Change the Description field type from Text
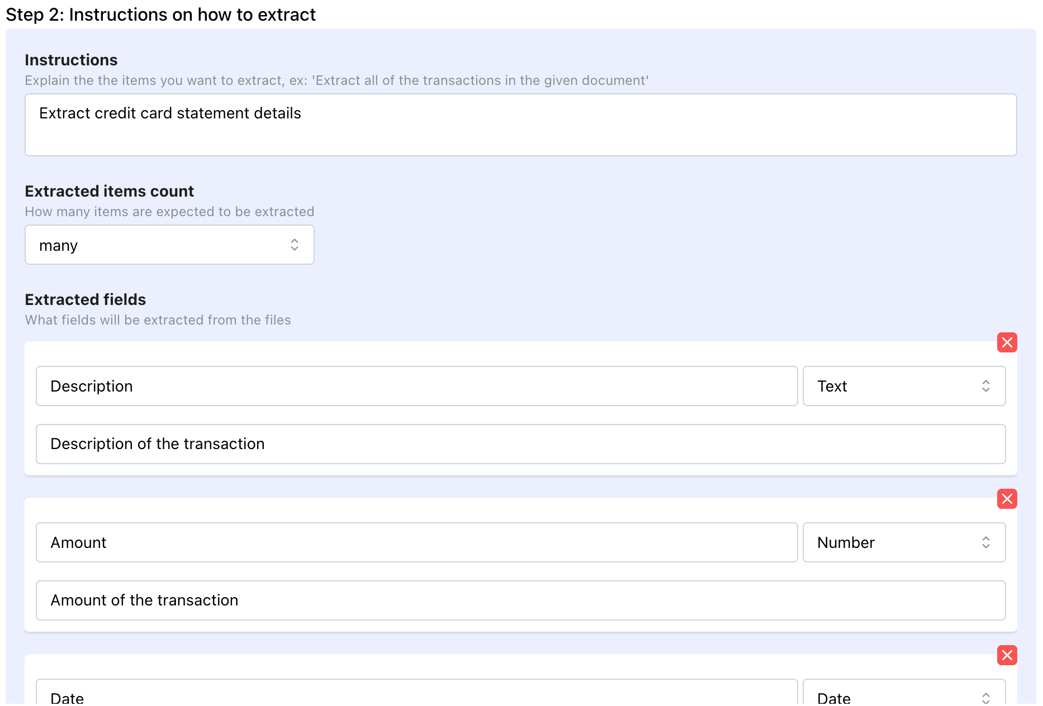The width and height of the screenshot is (1043, 706). 903,386
